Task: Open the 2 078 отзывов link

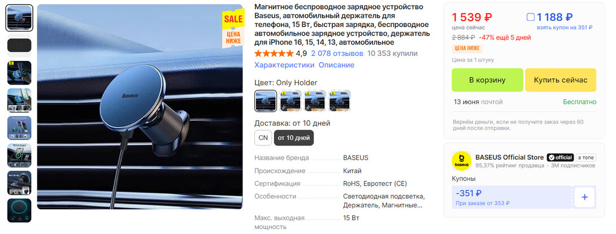Action: [x=337, y=54]
